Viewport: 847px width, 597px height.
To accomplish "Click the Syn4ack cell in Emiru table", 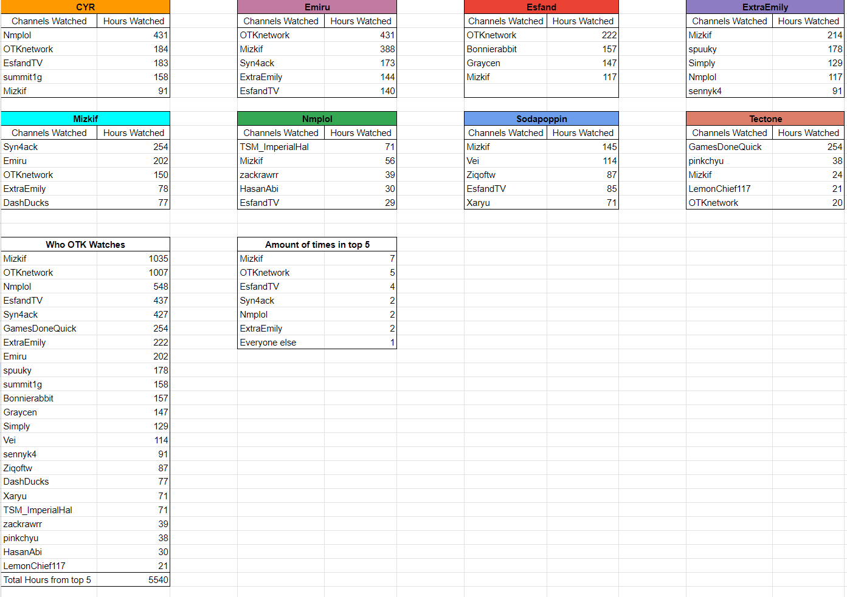I will pyautogui.click(x=281, y=63).
